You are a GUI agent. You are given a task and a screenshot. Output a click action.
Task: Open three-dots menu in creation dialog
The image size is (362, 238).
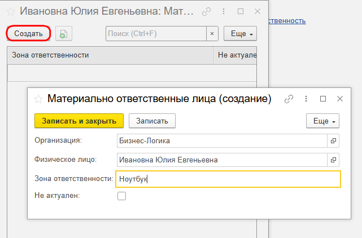click(306, 99)
